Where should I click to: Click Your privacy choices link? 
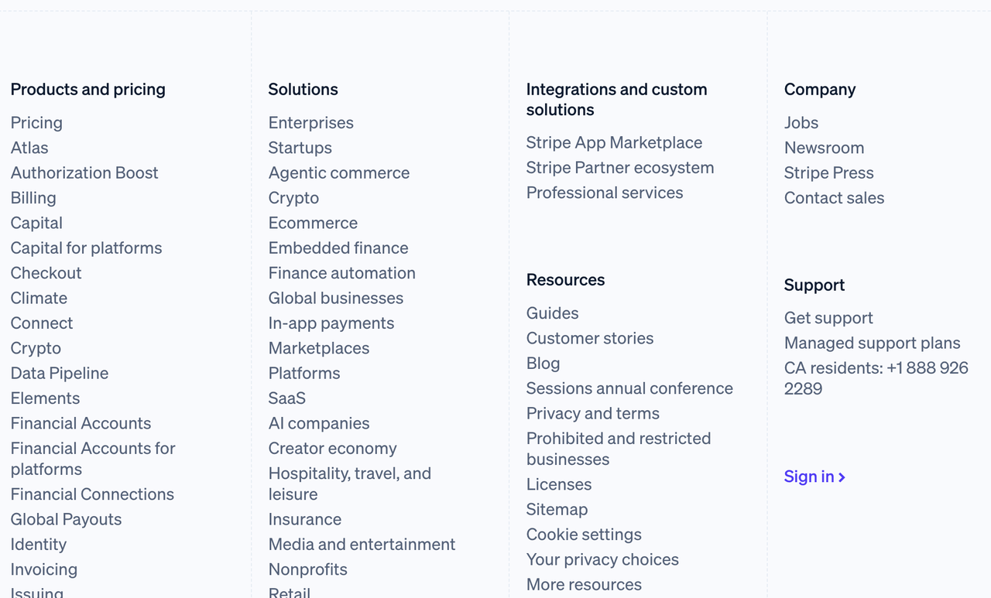(602, 559)
